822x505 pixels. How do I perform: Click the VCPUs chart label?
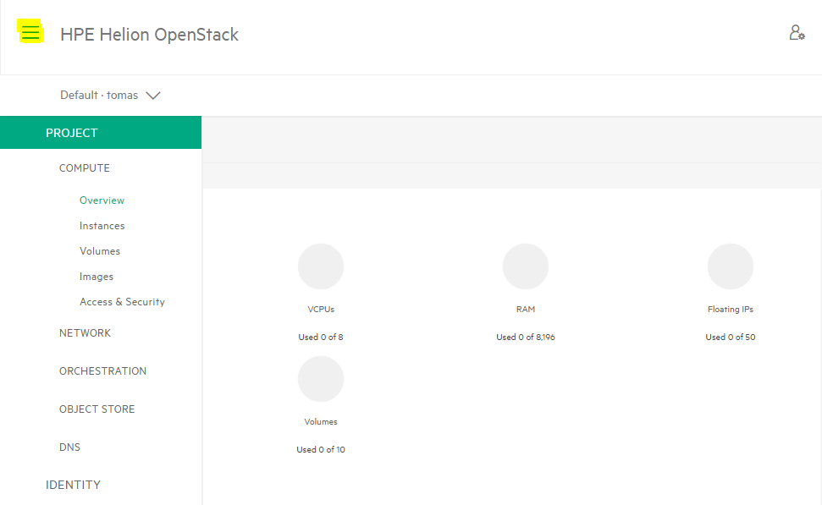coord(321,309)
